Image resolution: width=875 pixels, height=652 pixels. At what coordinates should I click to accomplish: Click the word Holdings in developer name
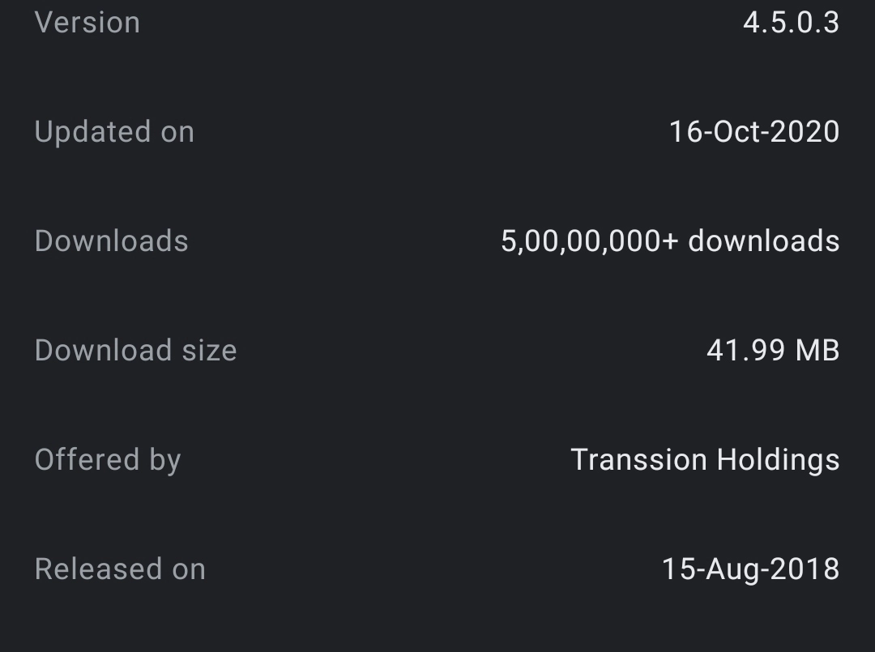[x=777, y=460]
